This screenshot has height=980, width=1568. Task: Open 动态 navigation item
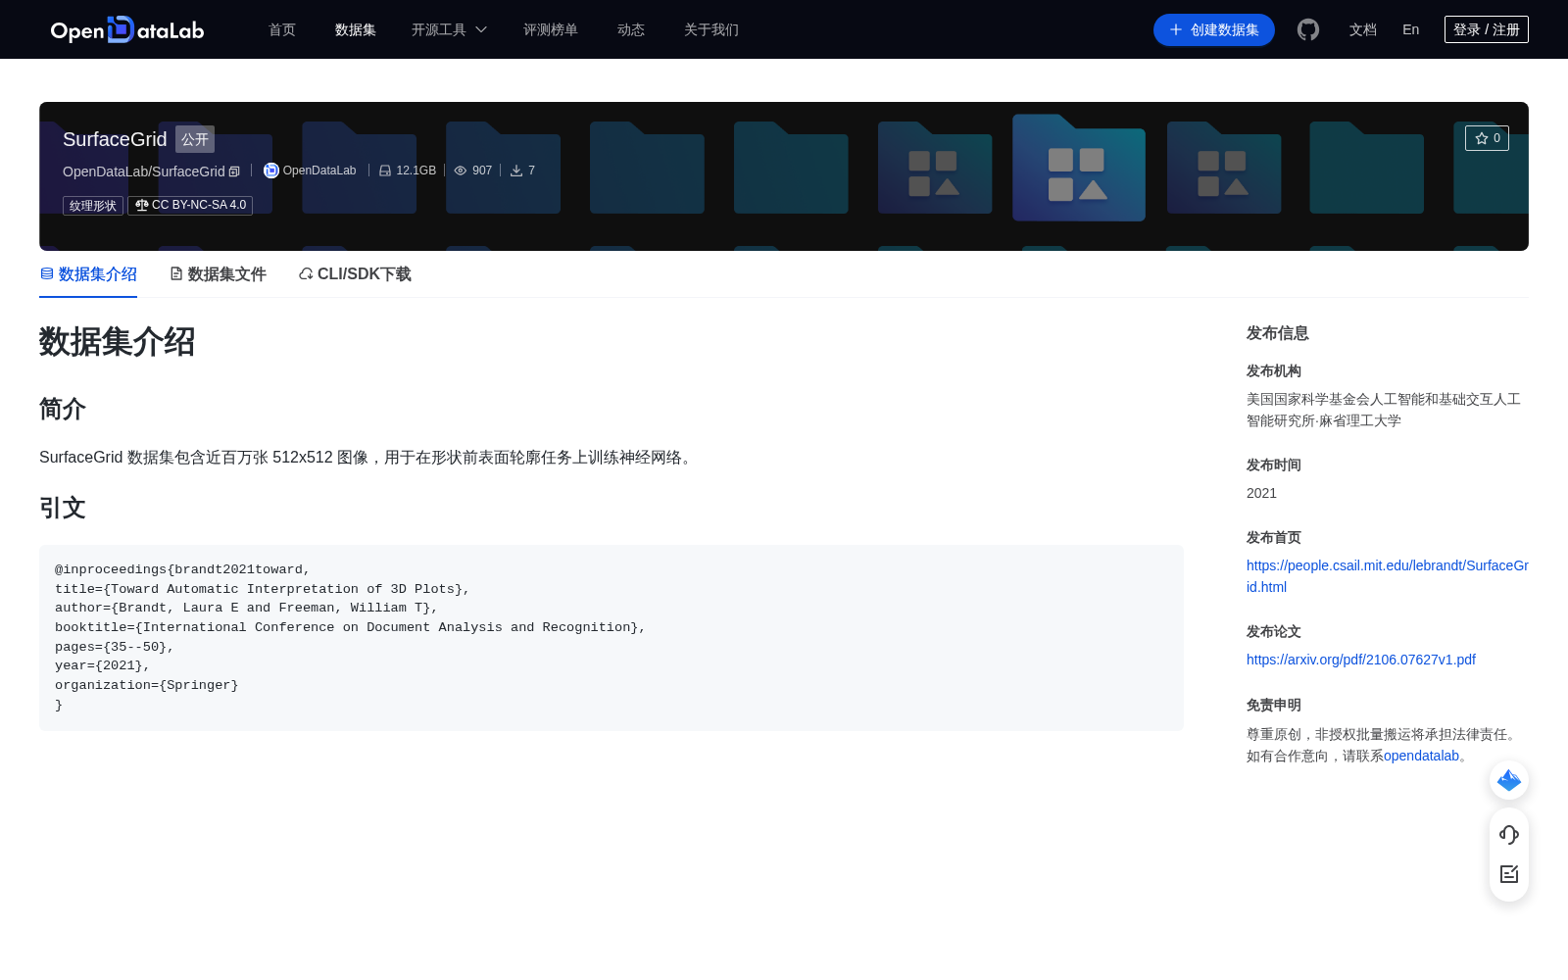[631, 29]
